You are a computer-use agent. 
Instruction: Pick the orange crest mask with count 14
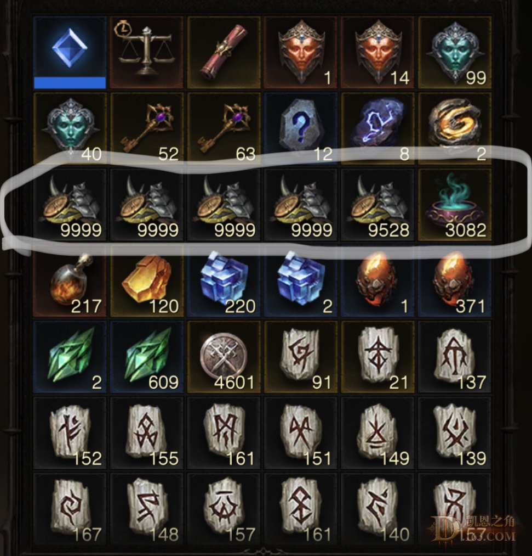[377, 53]
